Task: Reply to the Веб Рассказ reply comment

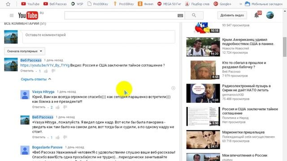Action: (39, 137)
